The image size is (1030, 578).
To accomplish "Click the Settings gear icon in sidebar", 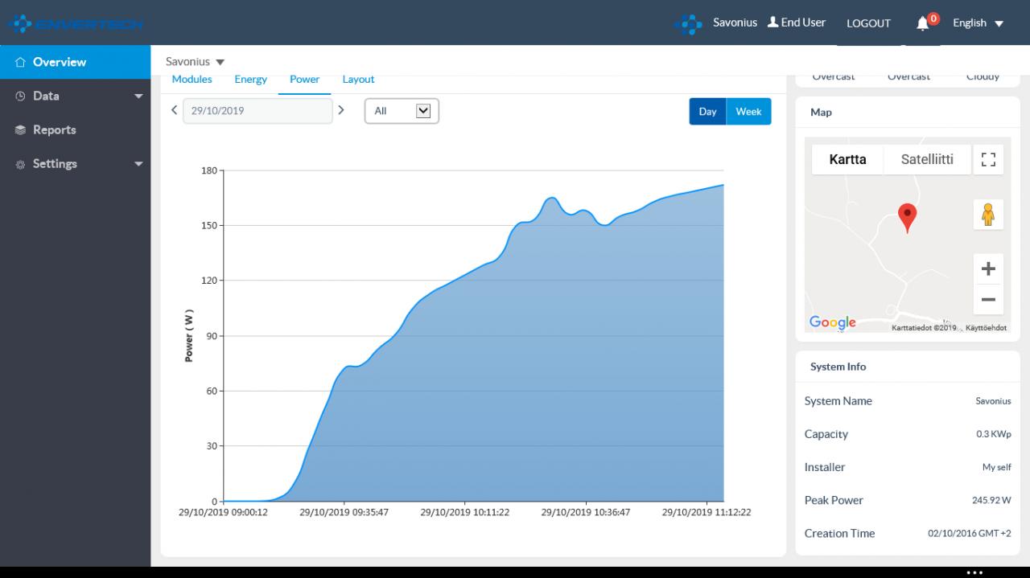I will click(x=21, y=164).
